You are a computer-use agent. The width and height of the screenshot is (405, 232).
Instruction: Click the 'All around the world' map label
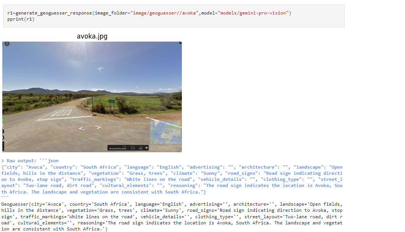point(118,148)
